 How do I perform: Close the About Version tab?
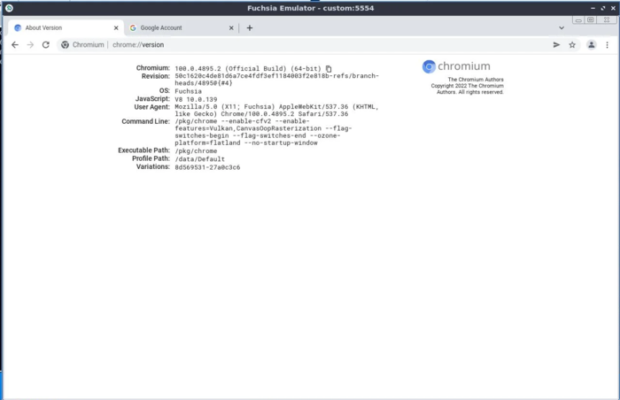[x=116, y=27]
